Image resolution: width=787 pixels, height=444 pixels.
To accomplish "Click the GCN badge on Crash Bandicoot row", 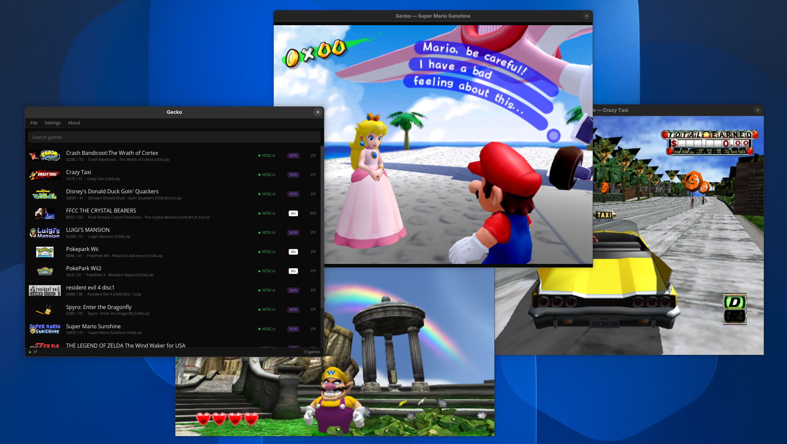I will 293,156.
